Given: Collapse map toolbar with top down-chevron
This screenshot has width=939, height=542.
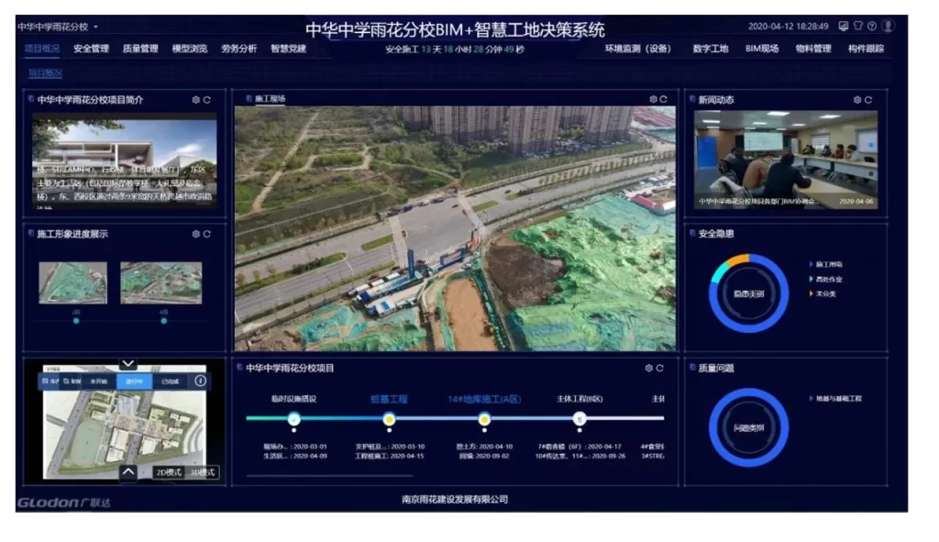Looking at the screenshot, I should 127,363.
